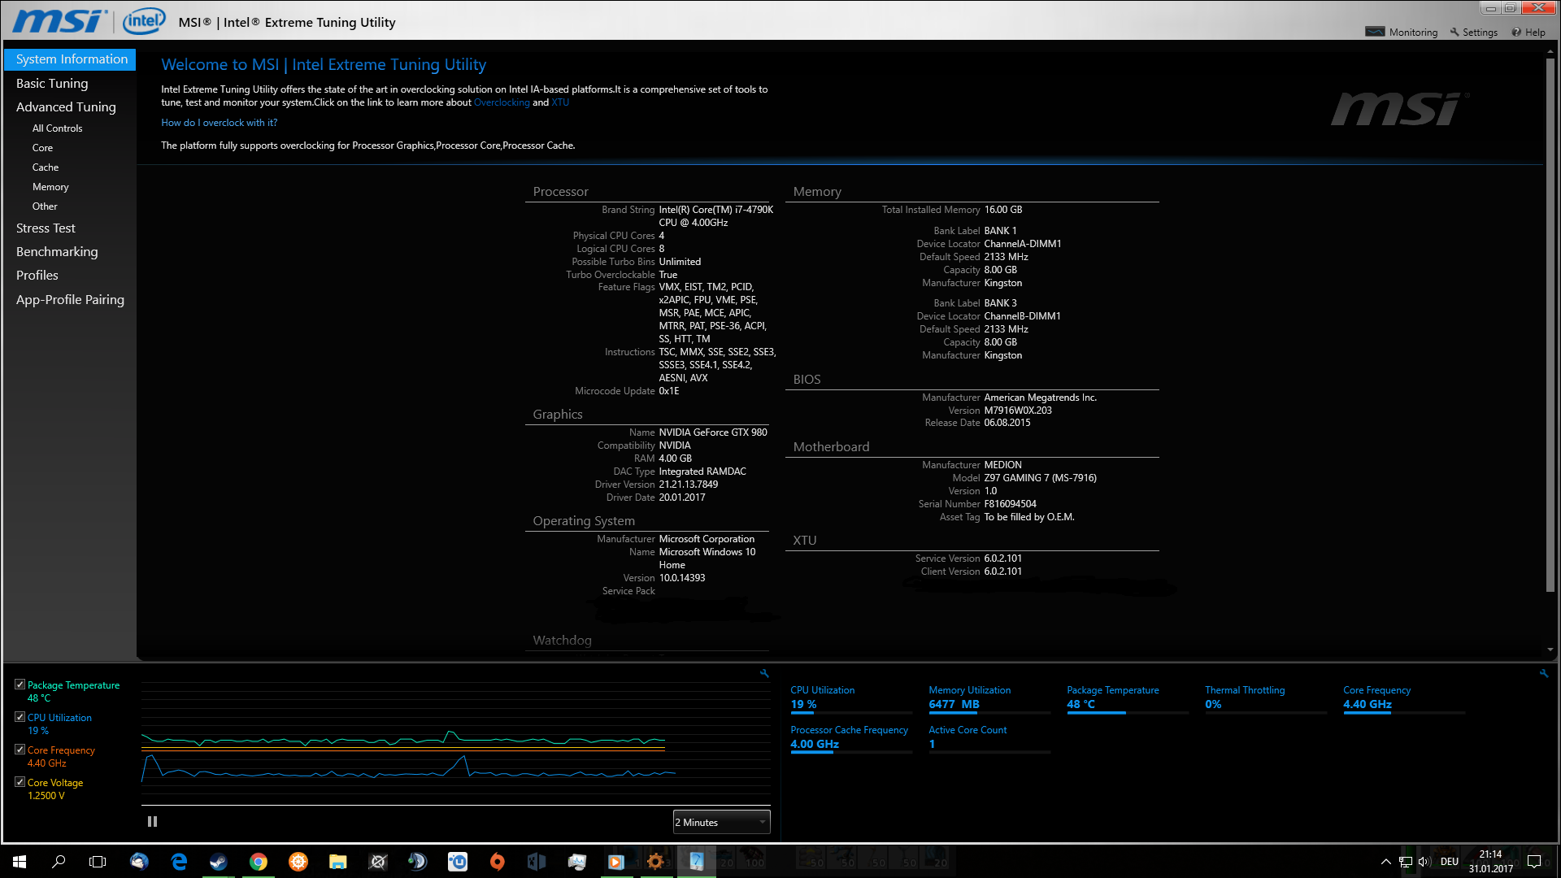
Task: Open Core tuning sub-item
Action: 42,148
